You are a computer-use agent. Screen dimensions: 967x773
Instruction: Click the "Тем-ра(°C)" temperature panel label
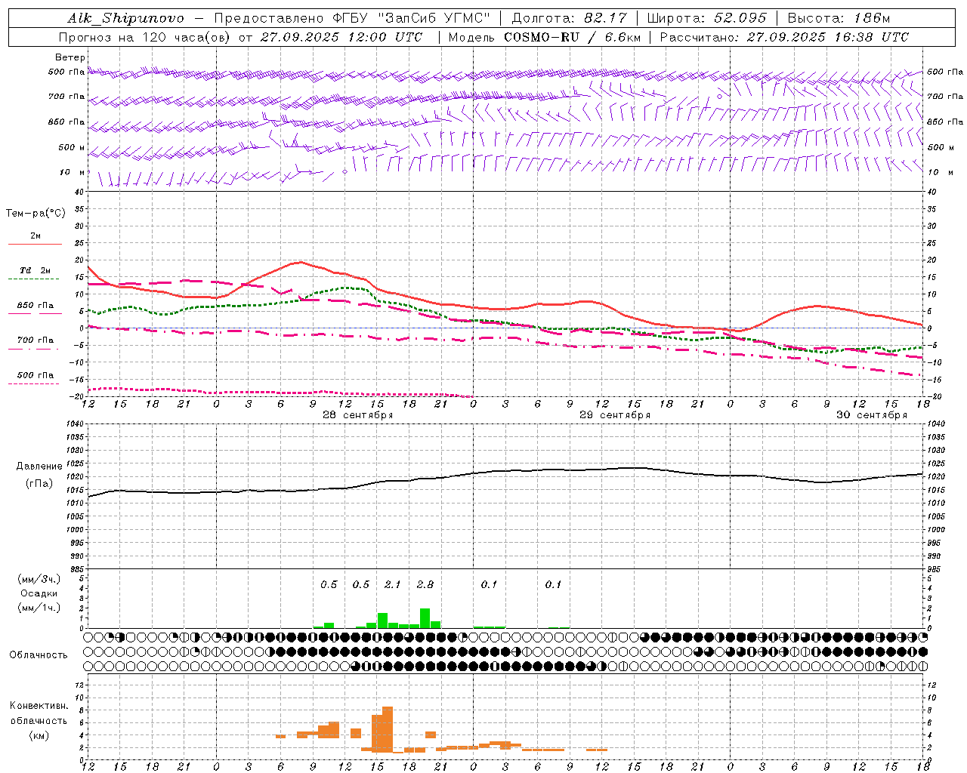(x=36, y=214)
